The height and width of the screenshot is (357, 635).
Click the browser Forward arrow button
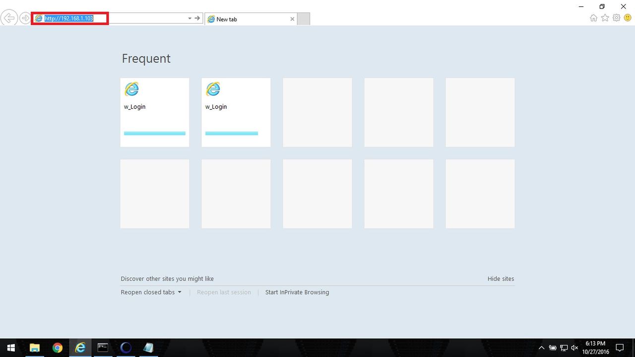pos(25,18)
